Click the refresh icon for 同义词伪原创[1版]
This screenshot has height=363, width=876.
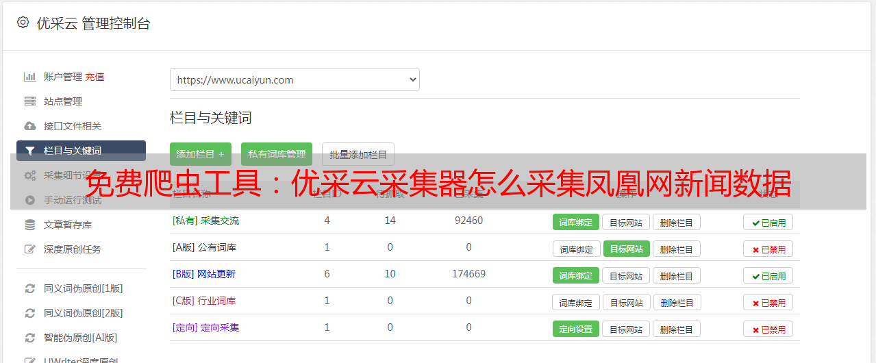click(x=29, y=288)
